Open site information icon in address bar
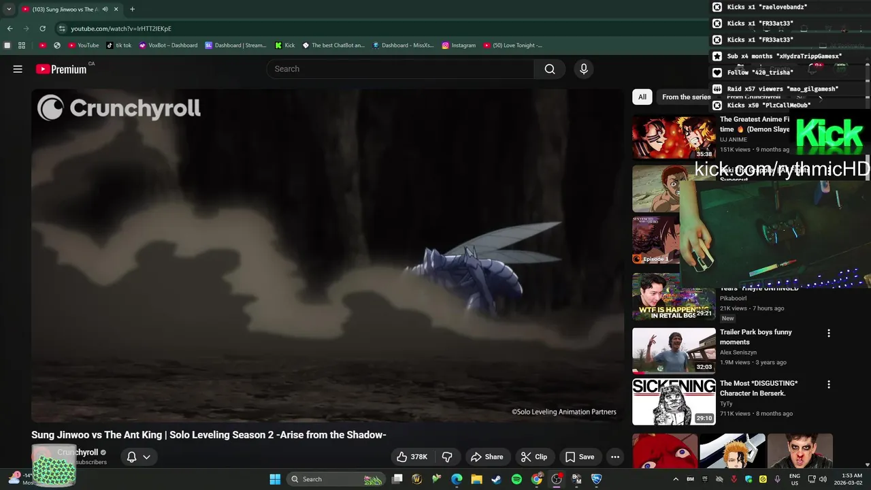This screenshot has width=871, height=490. pos(62,29)
